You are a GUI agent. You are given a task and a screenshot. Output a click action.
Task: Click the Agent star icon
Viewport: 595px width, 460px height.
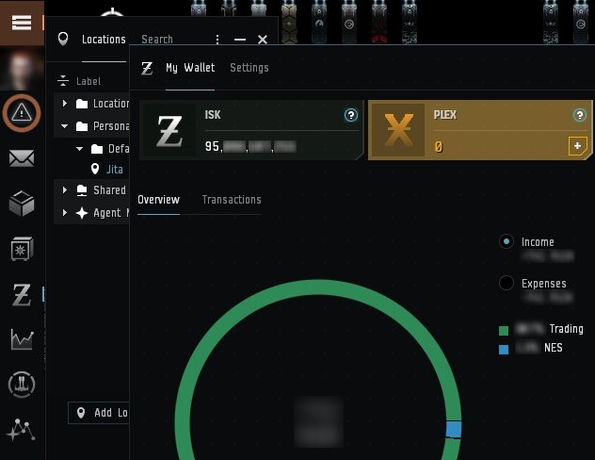[82, 213]
